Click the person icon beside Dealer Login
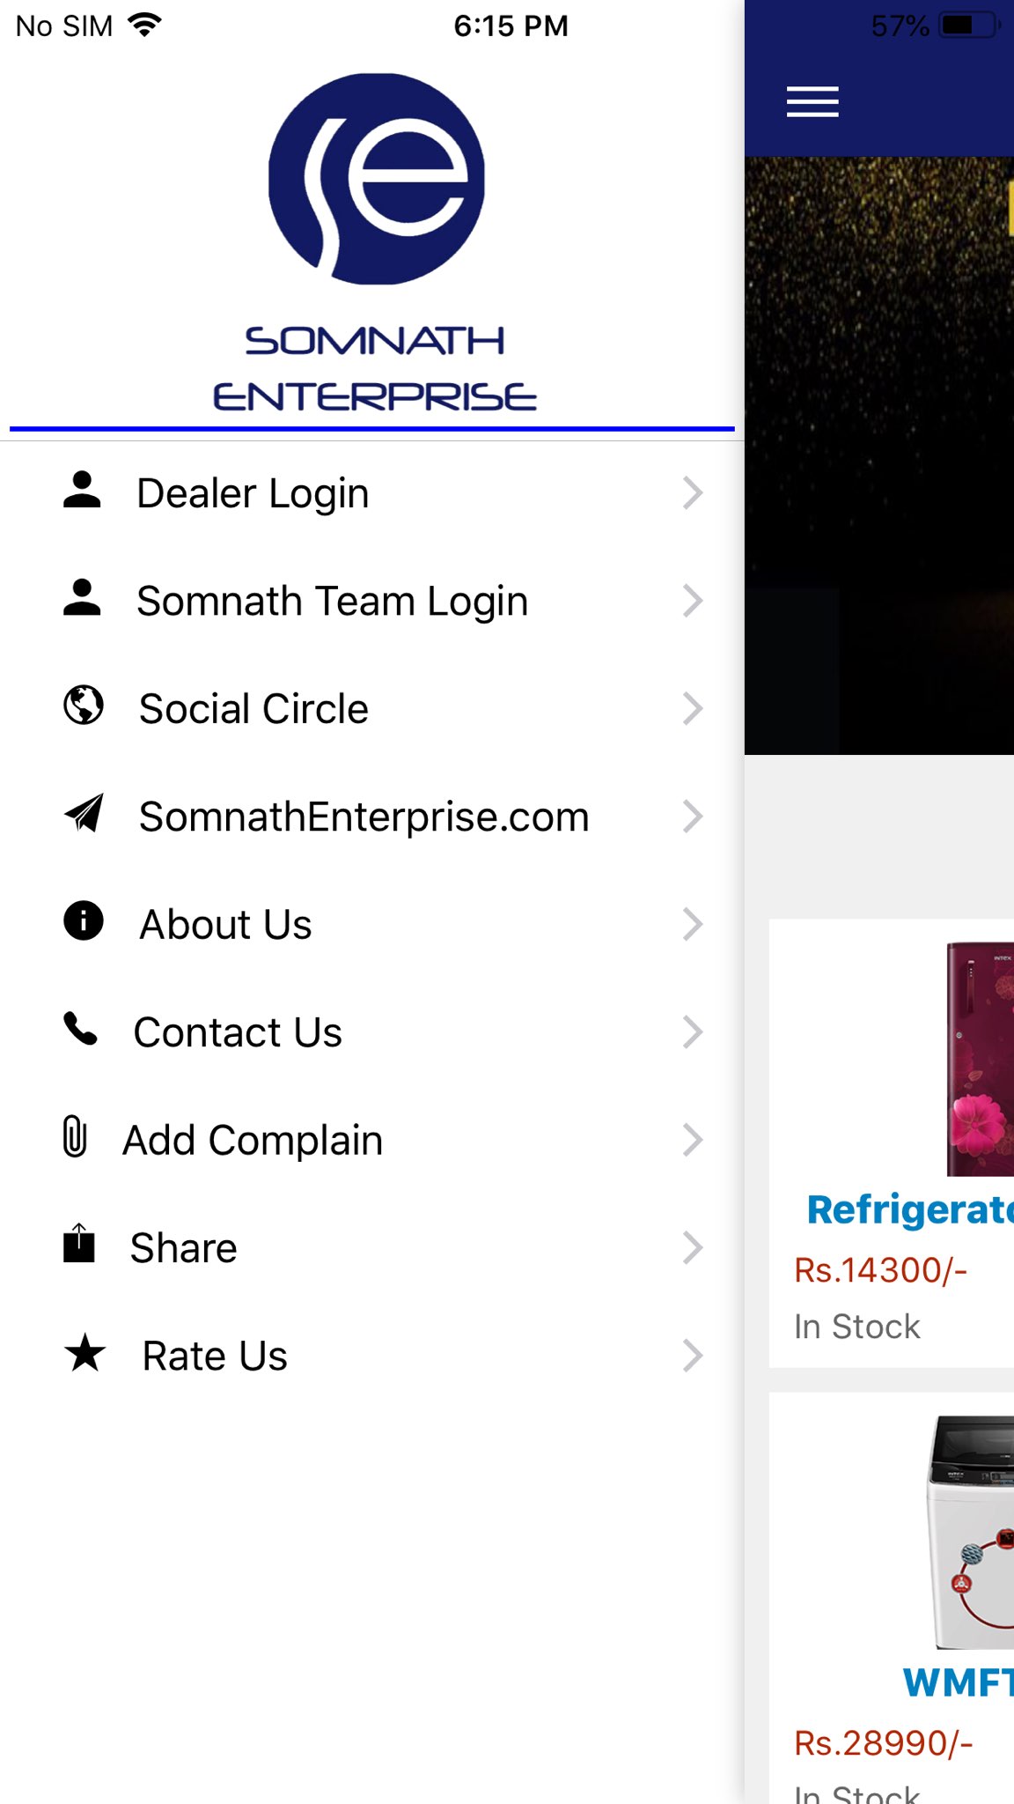 tap(82, 491)
